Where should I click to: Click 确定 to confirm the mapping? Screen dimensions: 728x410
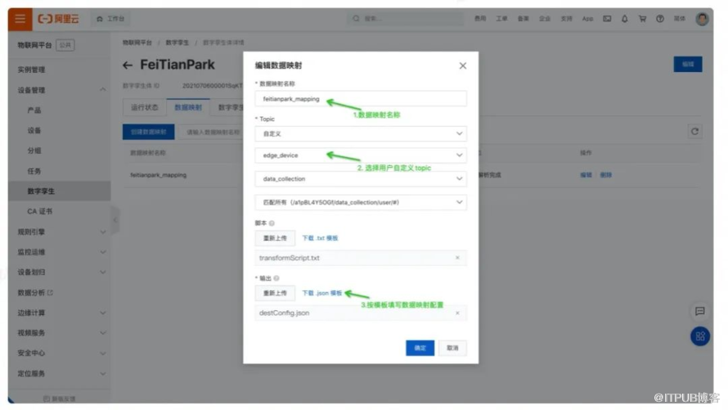tap(420, 348)
